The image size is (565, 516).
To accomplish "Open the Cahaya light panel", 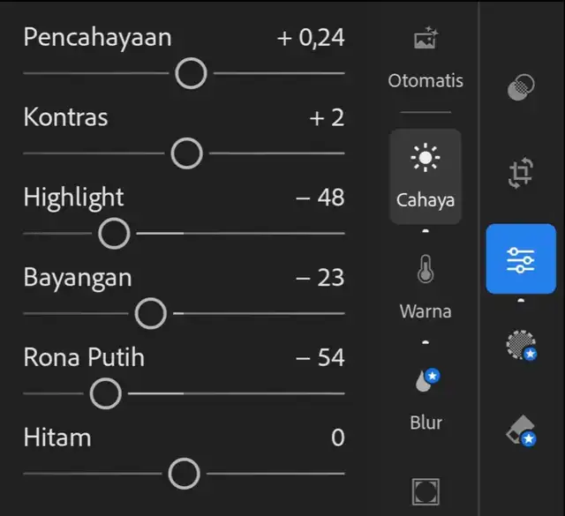I will point(426,176).
